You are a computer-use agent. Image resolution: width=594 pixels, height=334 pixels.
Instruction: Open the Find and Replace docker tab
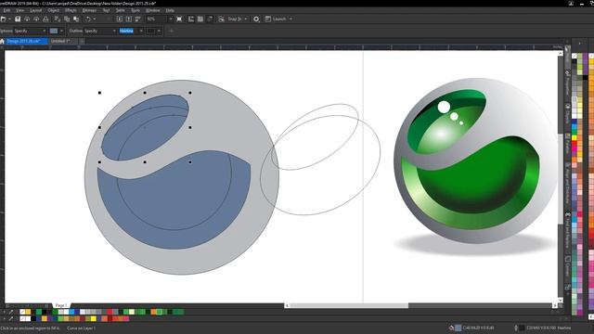pyautogui.click(x=567, y=230)
